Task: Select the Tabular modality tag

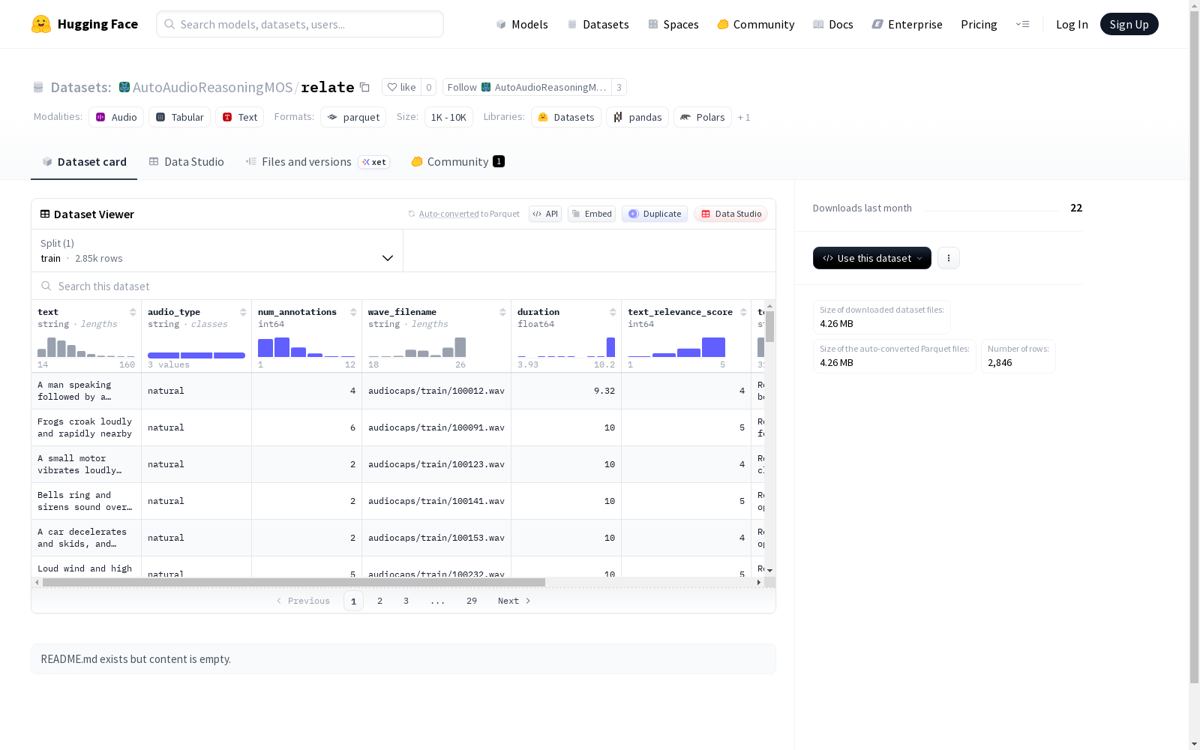Action: click(179, 117)
